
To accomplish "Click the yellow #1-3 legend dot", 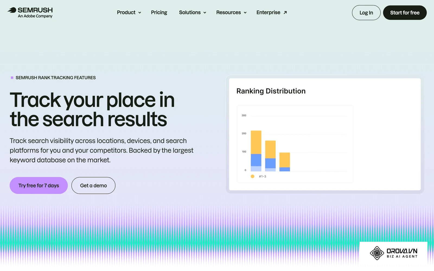I will click(253, 176).
